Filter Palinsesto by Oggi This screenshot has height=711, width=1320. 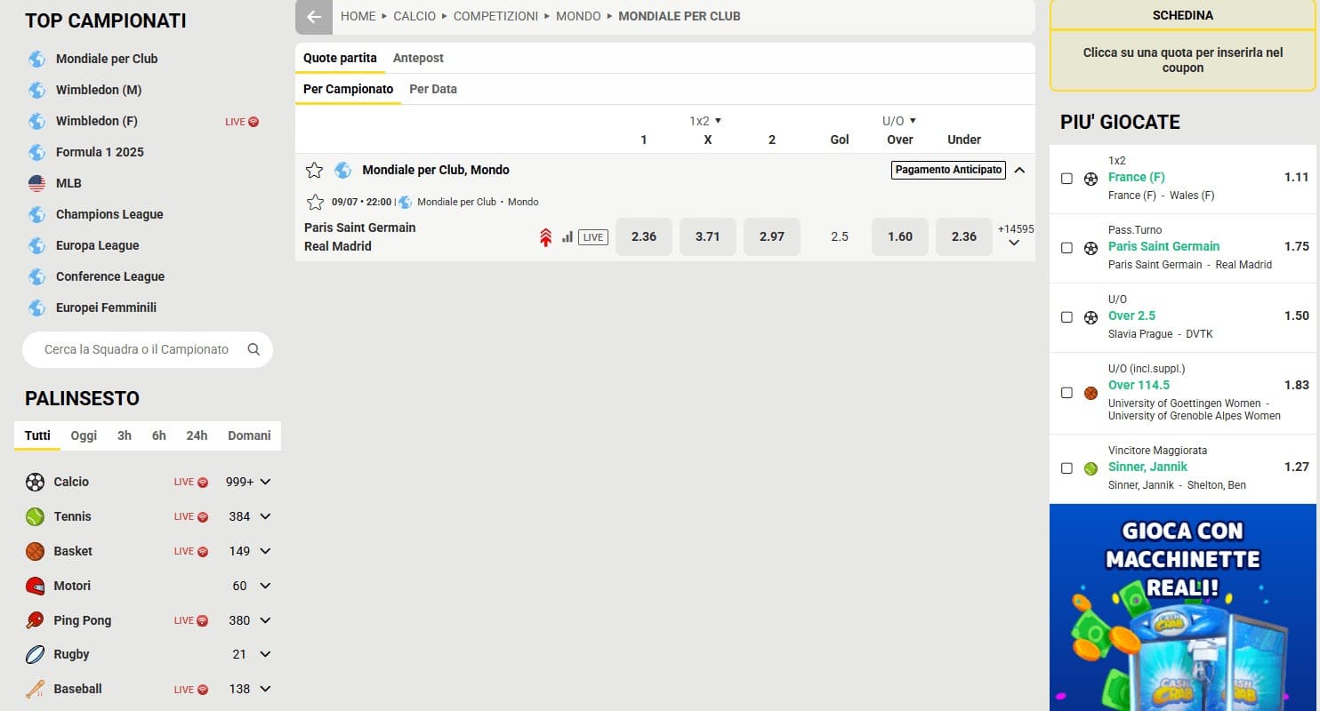click(x=84, y=435)
